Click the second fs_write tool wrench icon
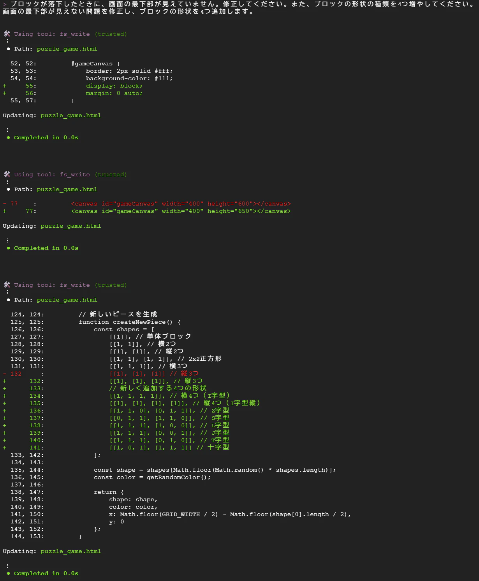This screenshot has width=479, height=581. click(7, 174)
